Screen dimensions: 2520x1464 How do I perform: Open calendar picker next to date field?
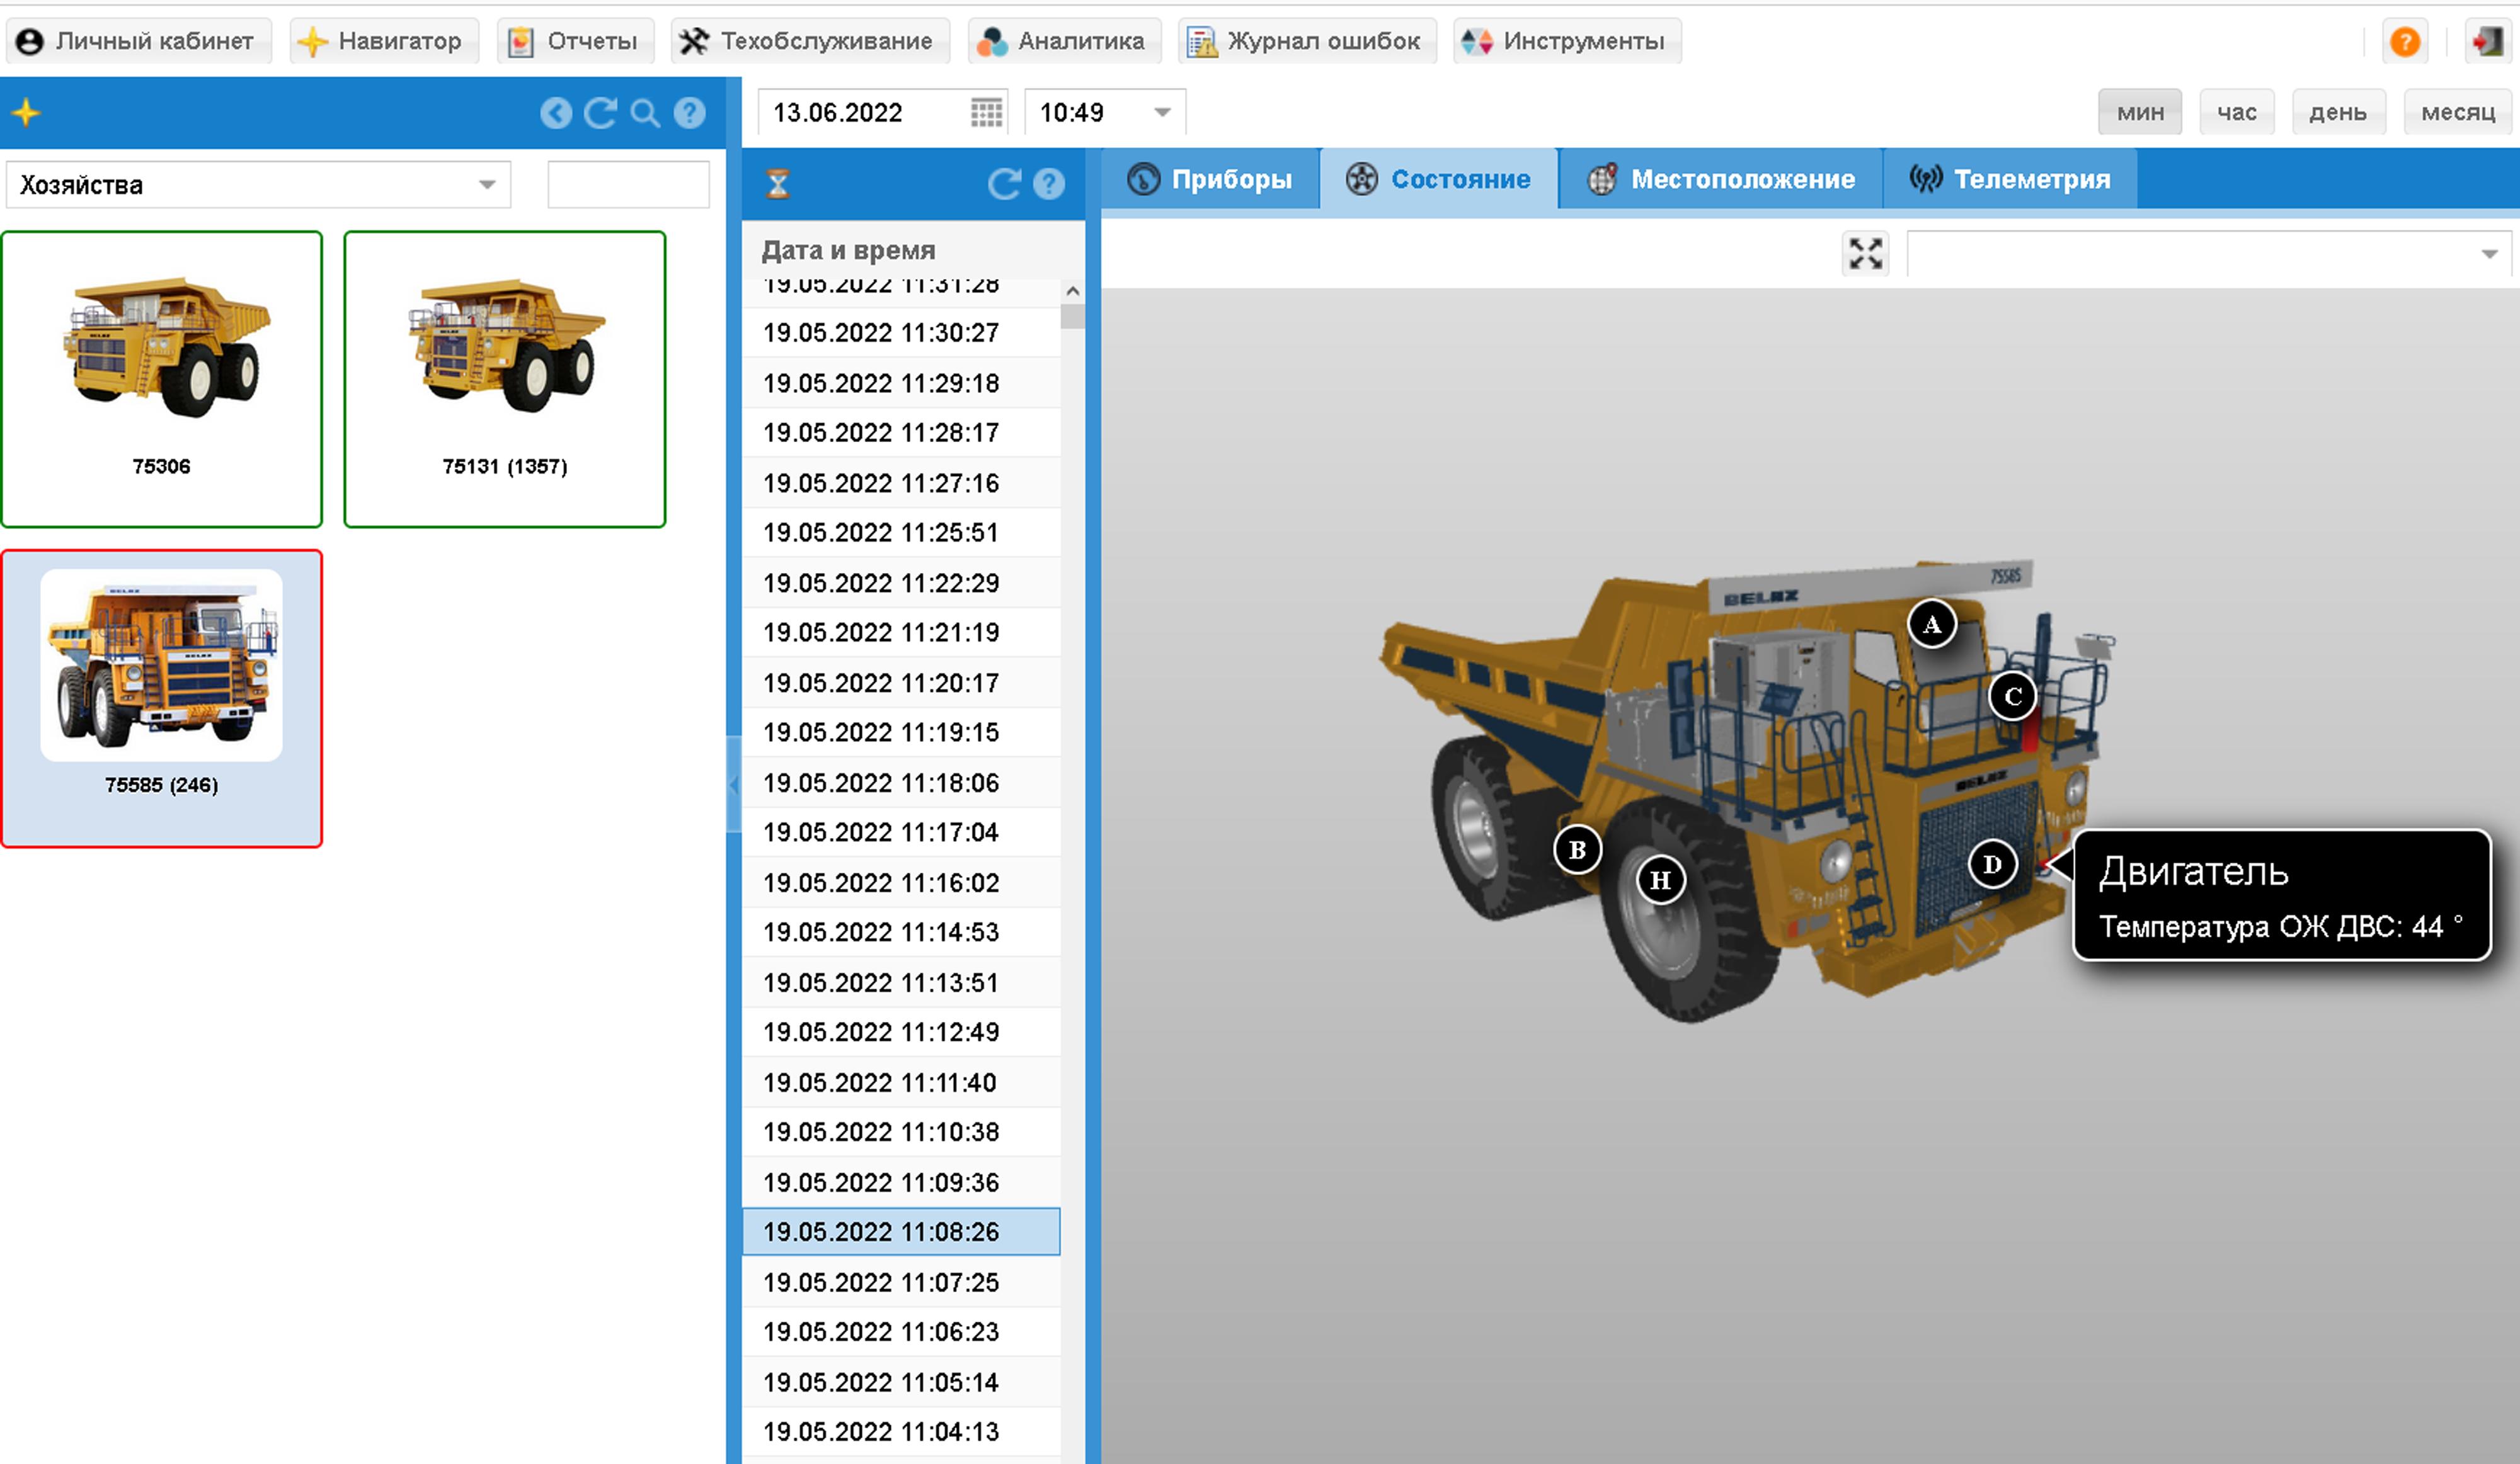[x=986, y=112]
